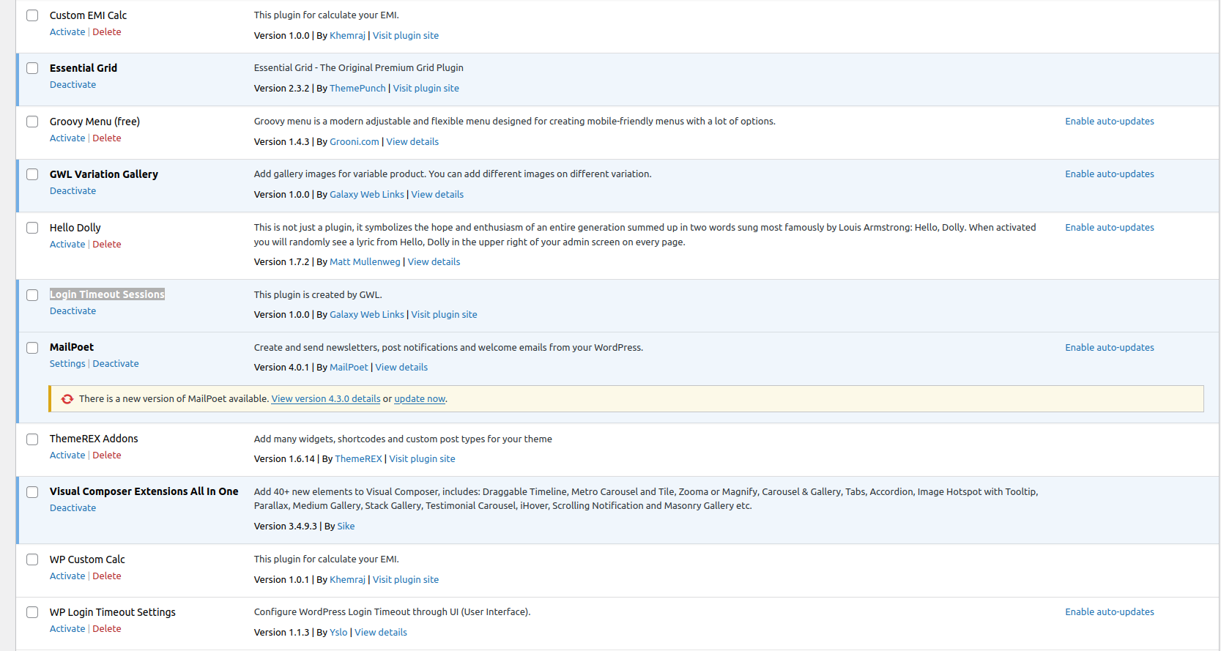Click the highlighted Login Timeout Sessions name
This screenshot has width=1221, height=651.
pos(107,294)
